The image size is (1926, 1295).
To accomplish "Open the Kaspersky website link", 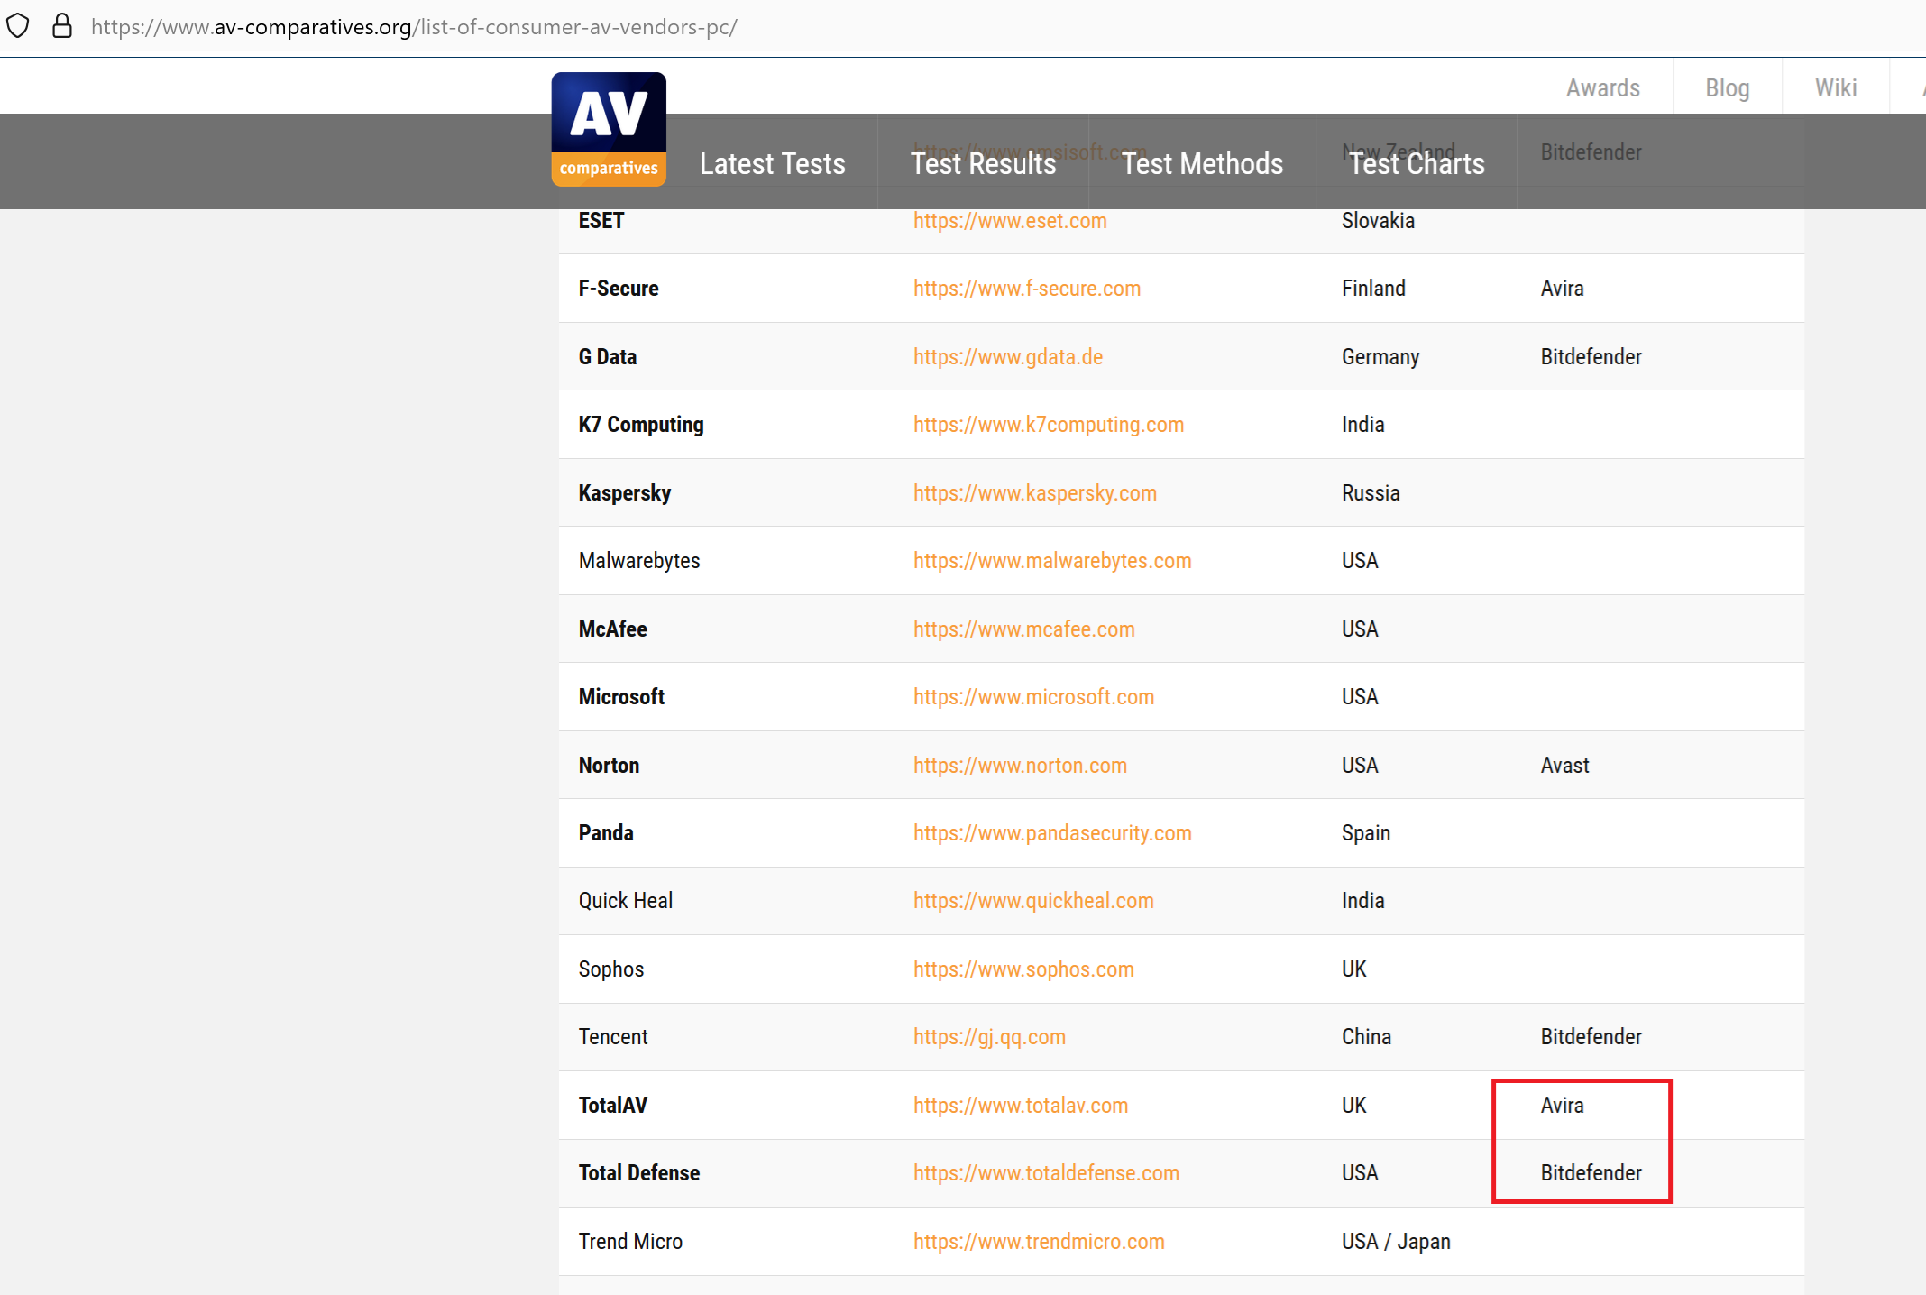I will tap(1034, 493).
